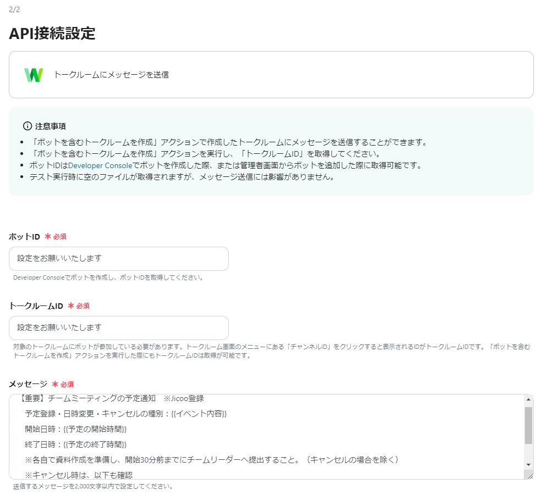This screenshot has width=542, height=495.
Task: Click inside the ボットID input field
Action: click(x=118, y=258)
